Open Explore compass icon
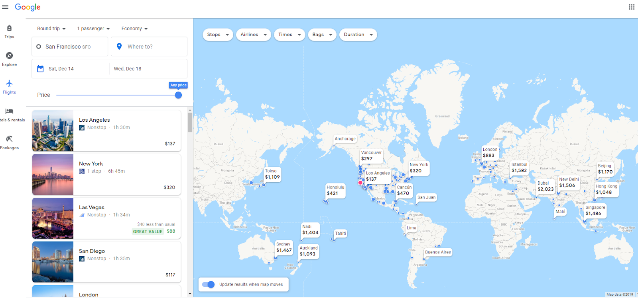Viewport: 638px width, 298px height. click(9, 55)
